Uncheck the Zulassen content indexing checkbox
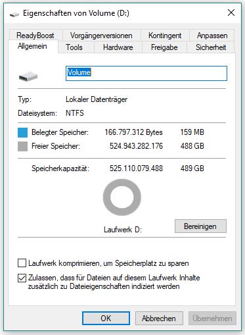The height and width of the screenshot is (335, 245). (22, 278)
